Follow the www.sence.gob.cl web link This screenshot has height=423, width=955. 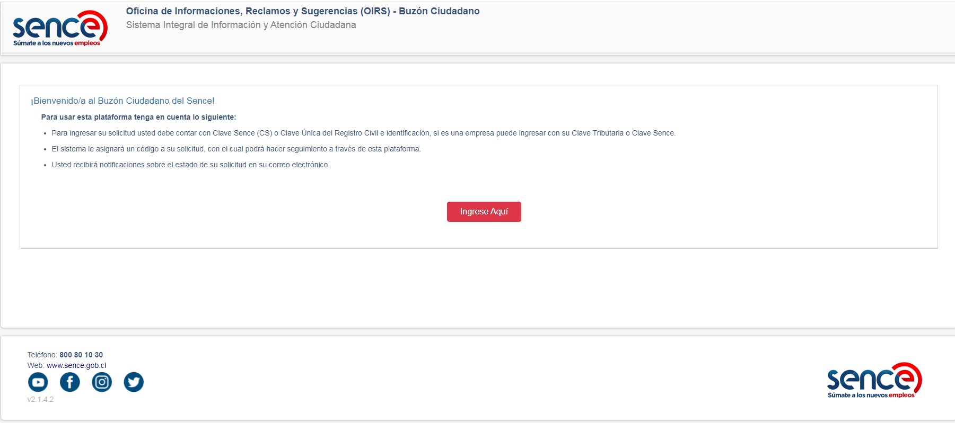pyautogui.click(x=76, y=365)
